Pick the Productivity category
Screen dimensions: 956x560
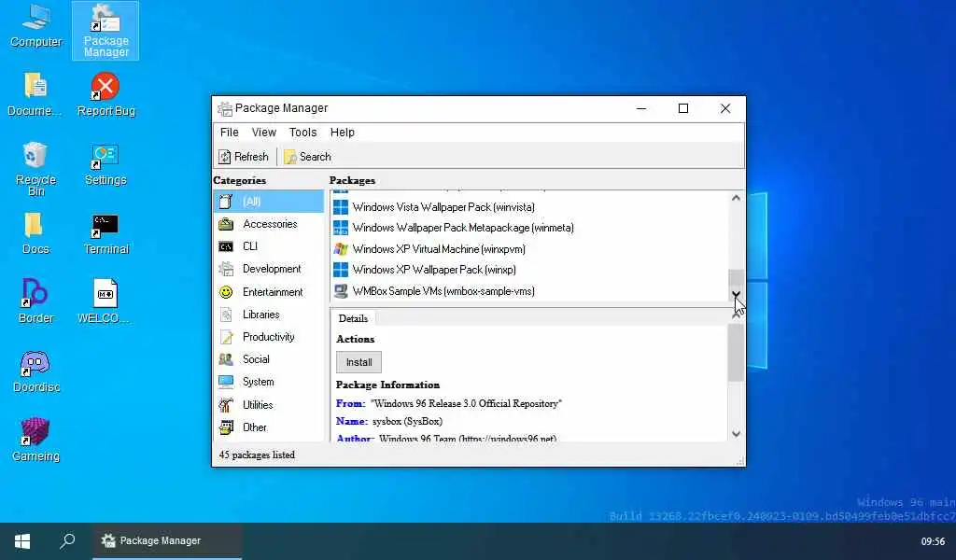268,337
